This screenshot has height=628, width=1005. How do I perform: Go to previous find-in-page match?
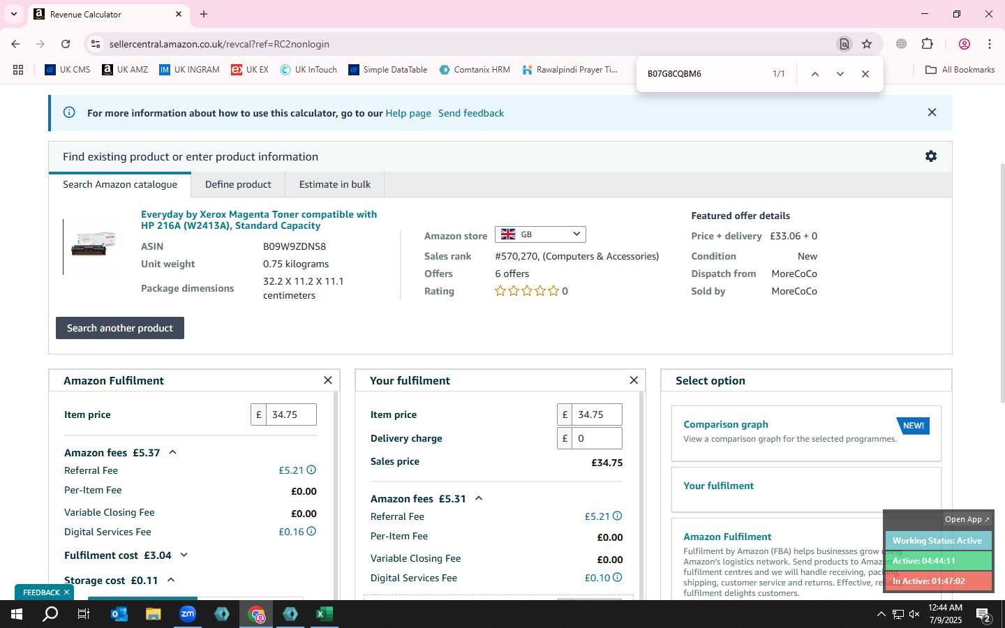(814, 74)
